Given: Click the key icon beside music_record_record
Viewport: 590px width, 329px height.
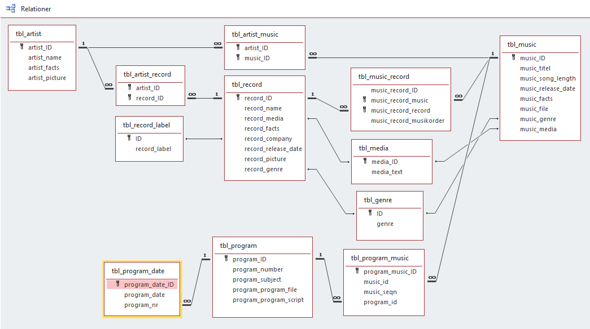Looking at the screenshot, I should tap(365, 110).
